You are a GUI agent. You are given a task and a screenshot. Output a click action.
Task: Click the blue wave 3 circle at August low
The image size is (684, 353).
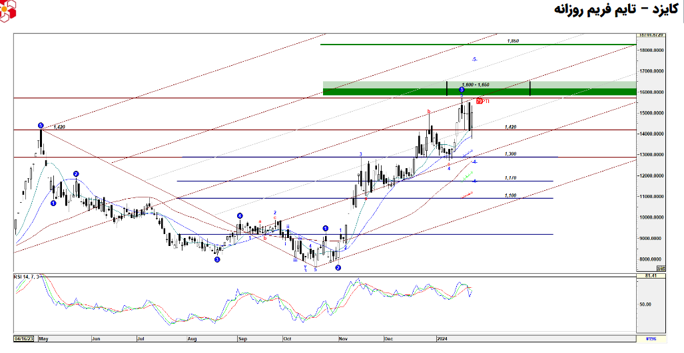[x=217, y=259]
